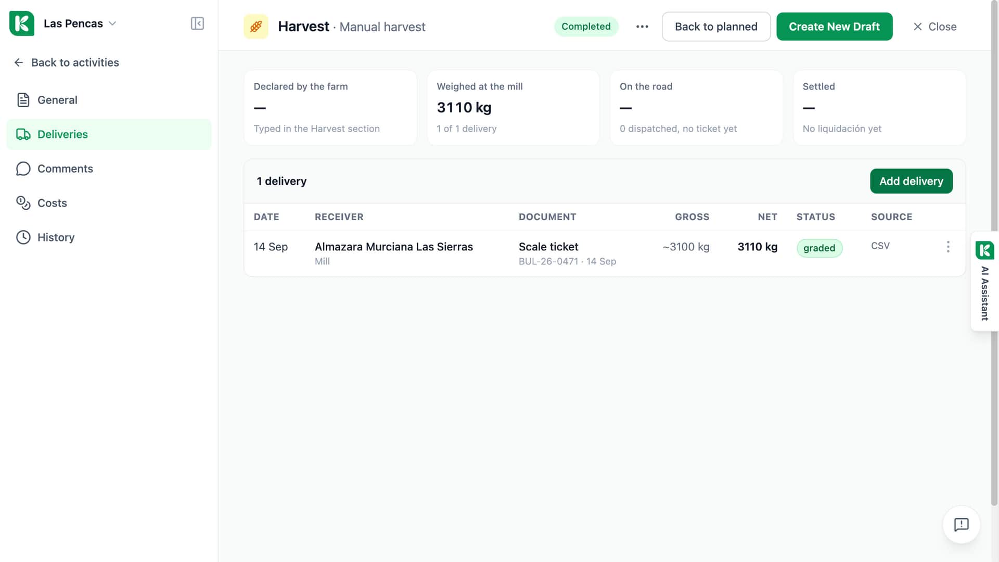The image size is (999, 562).
Task: Click the History clock icon
Action: pyautogui.click(x=23, y=237)
